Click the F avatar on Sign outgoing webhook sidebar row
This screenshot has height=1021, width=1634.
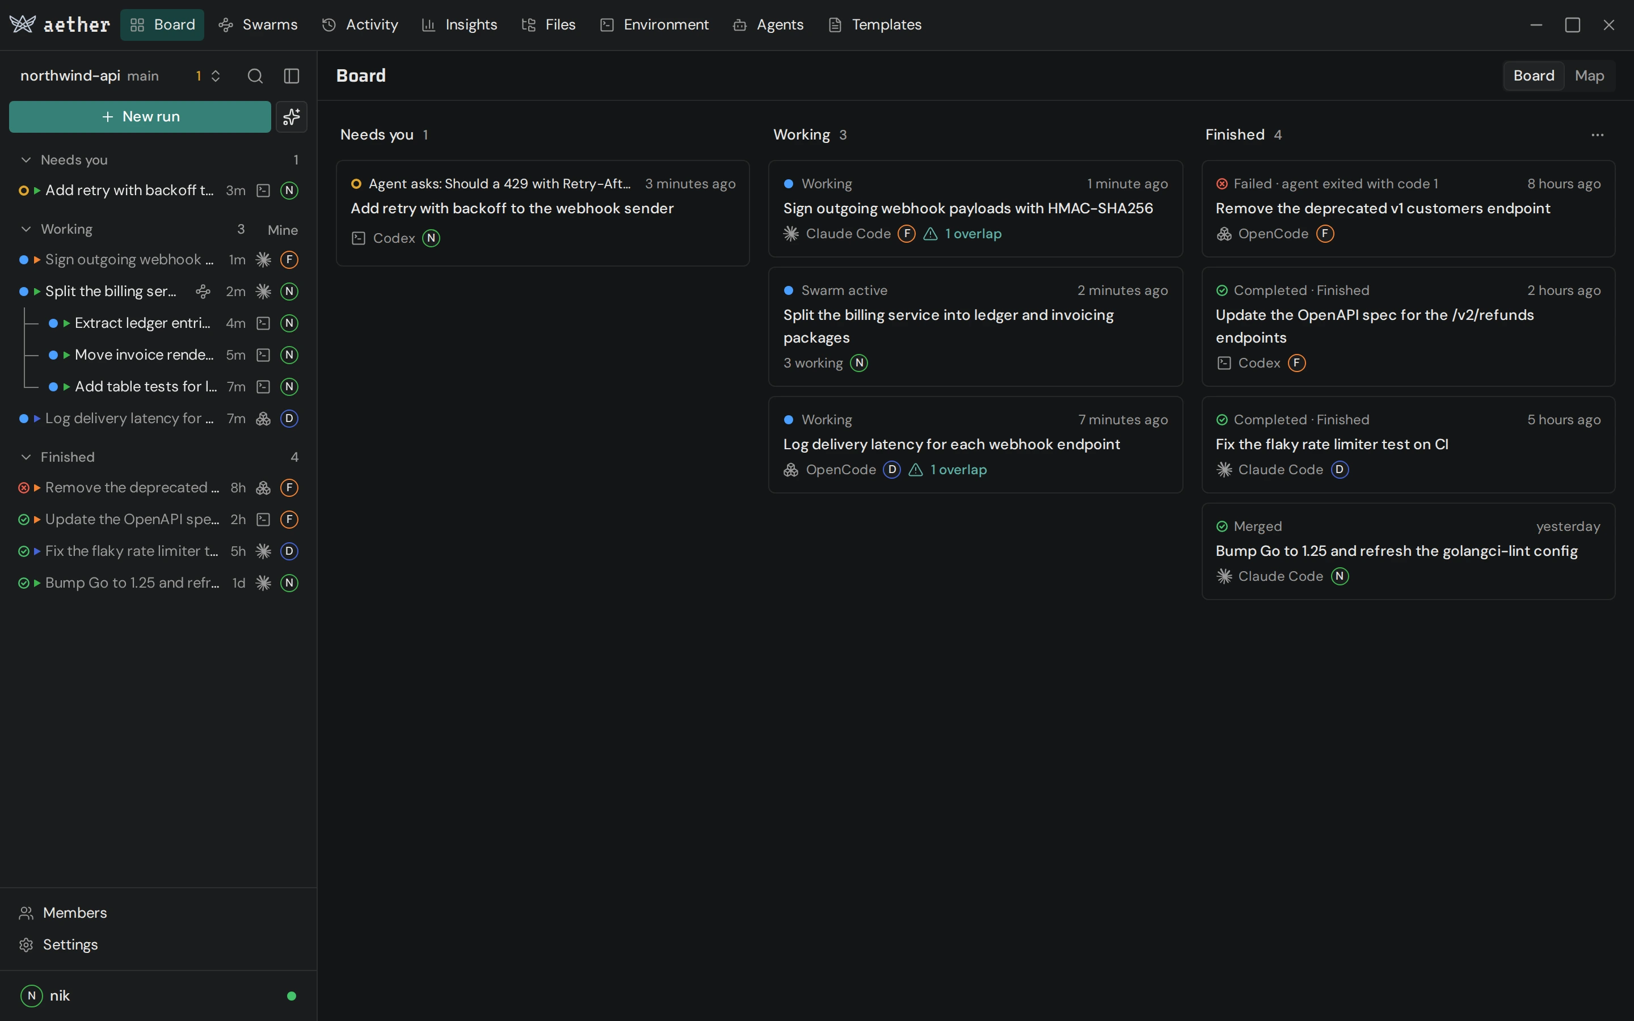tap(289, 260)
